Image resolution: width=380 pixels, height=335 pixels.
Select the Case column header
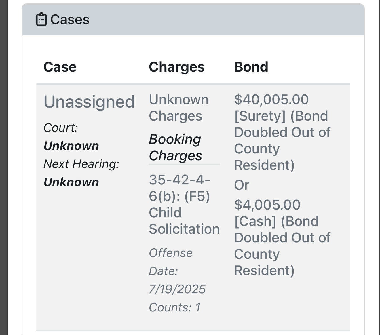click(60, 67)
